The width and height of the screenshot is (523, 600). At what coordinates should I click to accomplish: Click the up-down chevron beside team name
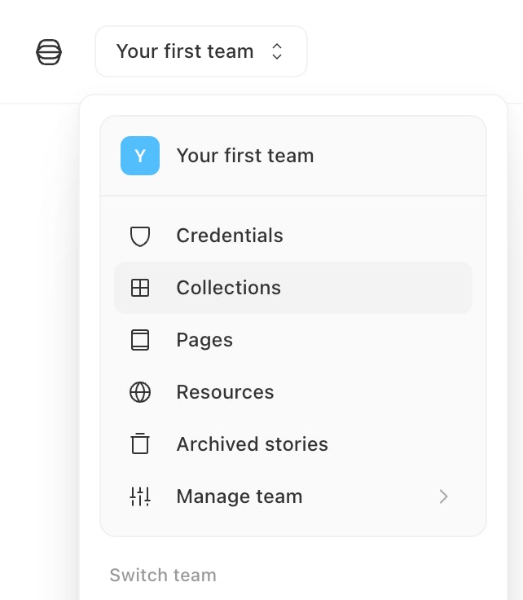click(x=277, y=52)
